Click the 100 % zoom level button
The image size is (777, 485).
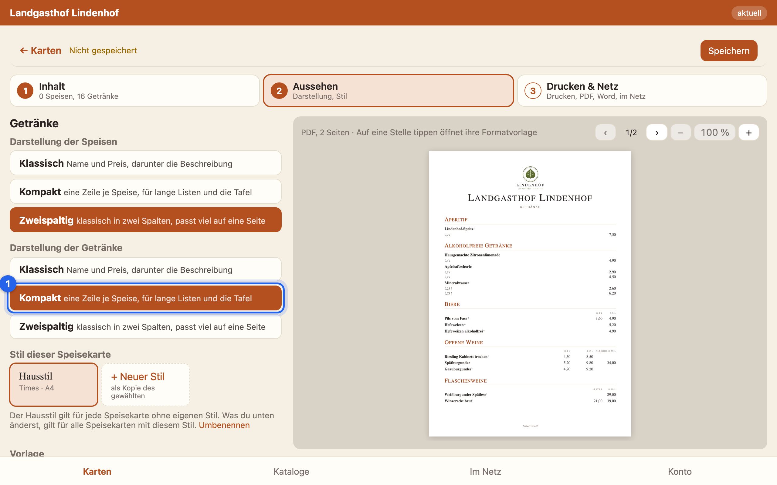(x=714, y=132)
